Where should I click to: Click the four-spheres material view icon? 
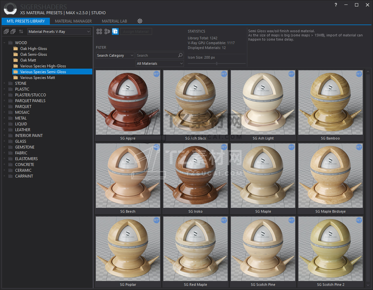[x=99, y=32]
